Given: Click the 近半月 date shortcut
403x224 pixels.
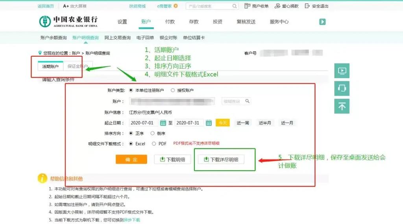Looking at the screenshot, I should point(265,123).
